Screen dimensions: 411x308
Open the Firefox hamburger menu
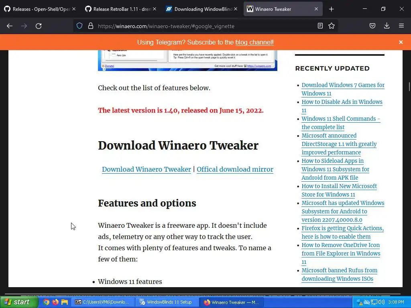401,26
